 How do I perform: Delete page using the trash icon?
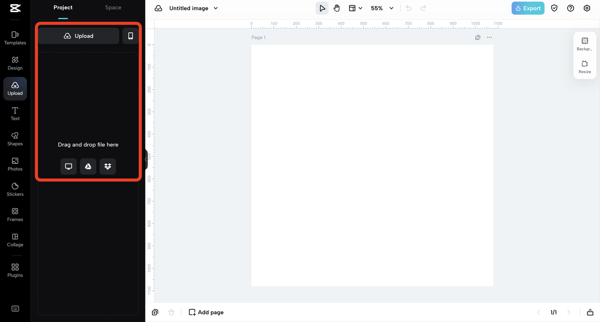[x=172, y=312]
